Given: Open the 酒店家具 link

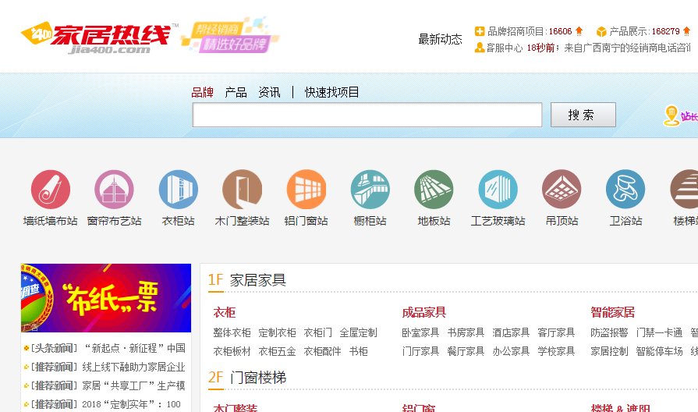Looking at the screenshot, I should tap(511, 332).
